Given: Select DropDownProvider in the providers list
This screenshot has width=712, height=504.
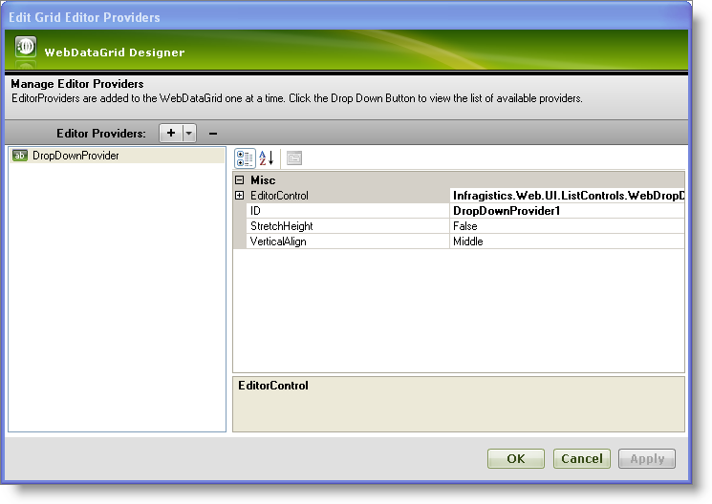Looking at the screenshot, I should [x=118, y=156].
